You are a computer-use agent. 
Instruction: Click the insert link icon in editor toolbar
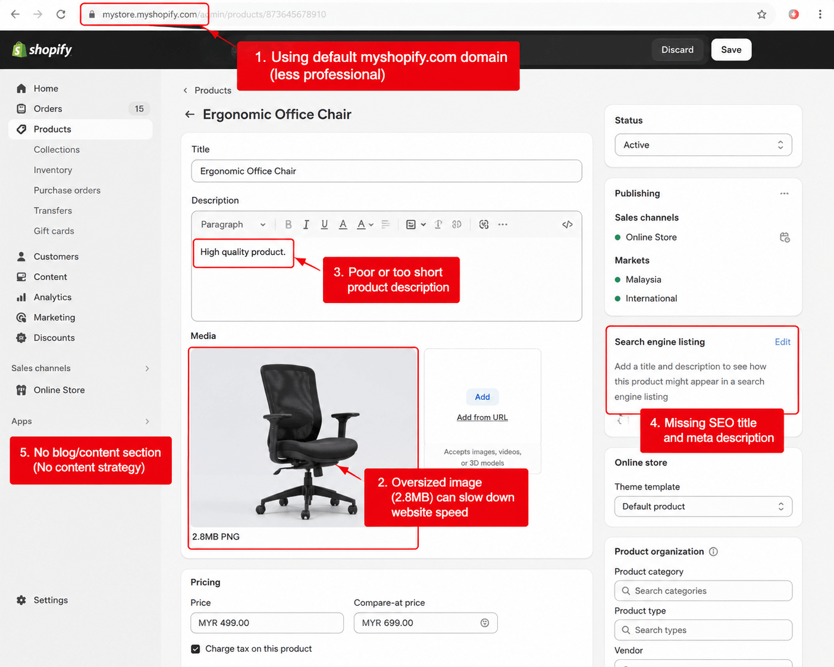[x=484, y=225]
